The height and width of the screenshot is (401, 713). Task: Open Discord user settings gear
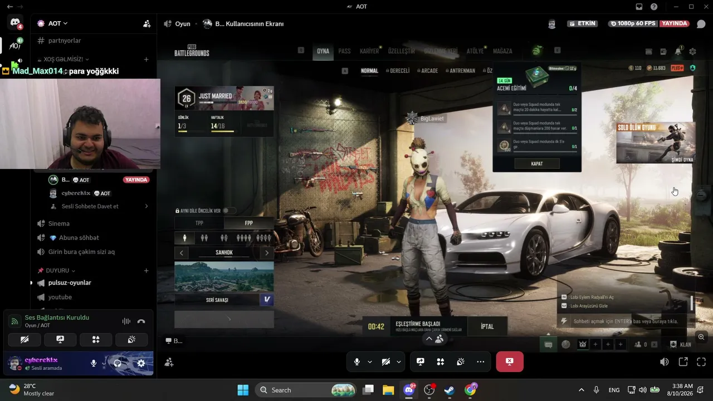click(141, 363)
